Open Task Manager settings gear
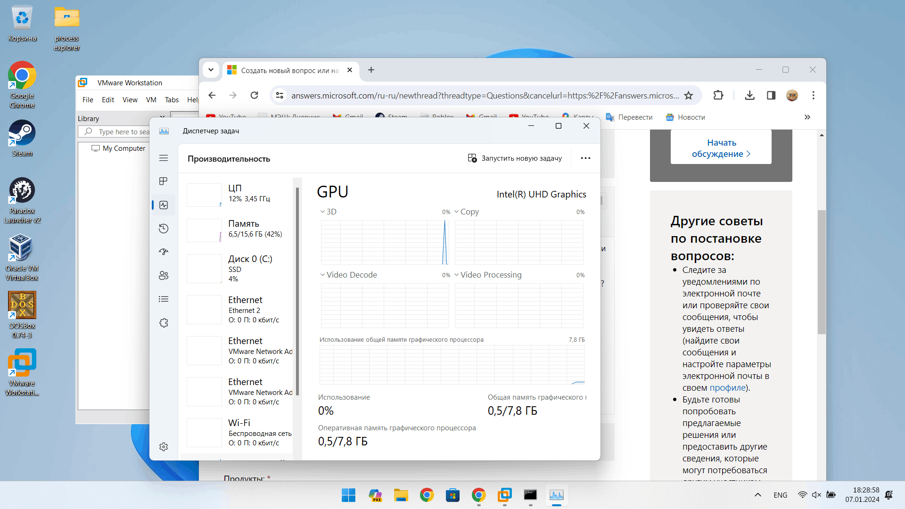Viewport: 905px width, 509px height. 164,447
